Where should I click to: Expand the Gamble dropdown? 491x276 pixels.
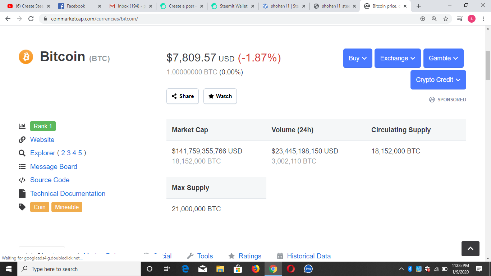click(444, 58)
